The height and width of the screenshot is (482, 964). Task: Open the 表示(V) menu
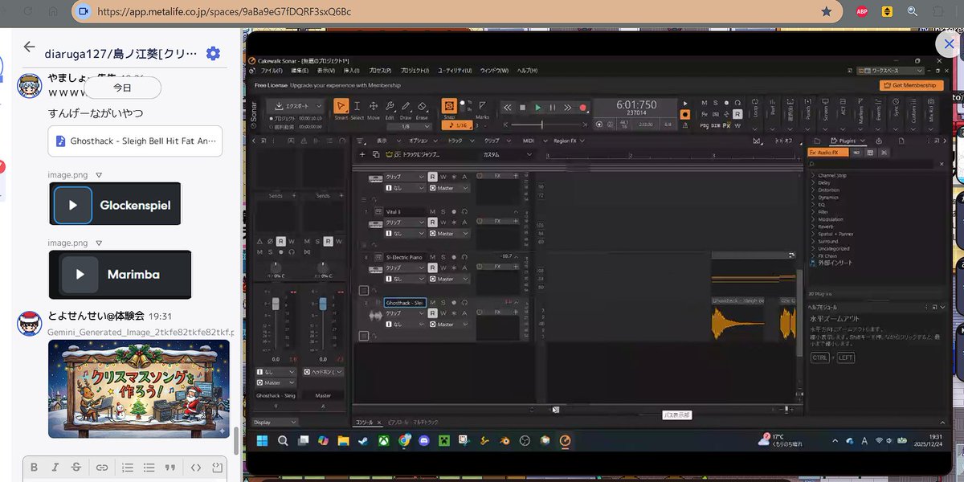click(x=325, y=71)
